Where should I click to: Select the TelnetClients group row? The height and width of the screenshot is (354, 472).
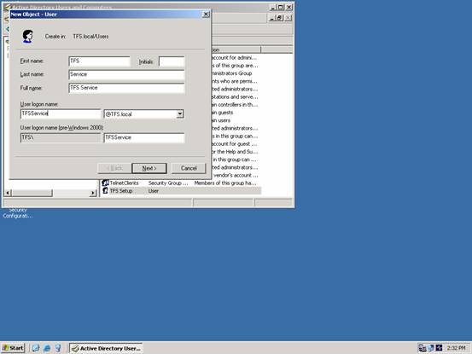coord(181,183)
